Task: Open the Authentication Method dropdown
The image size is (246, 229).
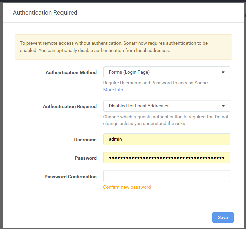Action: click(x=166, y=72)
